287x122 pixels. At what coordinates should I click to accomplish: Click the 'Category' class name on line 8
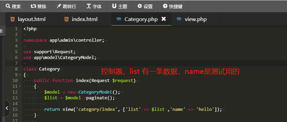click(x=50, y=69)
